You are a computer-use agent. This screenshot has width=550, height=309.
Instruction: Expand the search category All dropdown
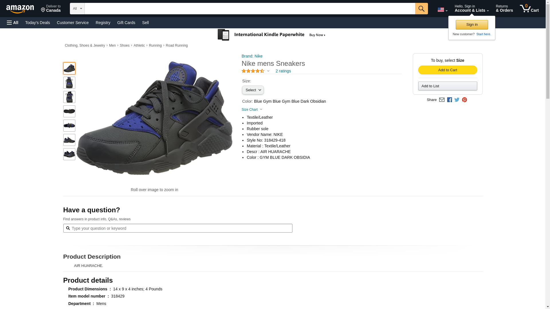coord(77,9)
